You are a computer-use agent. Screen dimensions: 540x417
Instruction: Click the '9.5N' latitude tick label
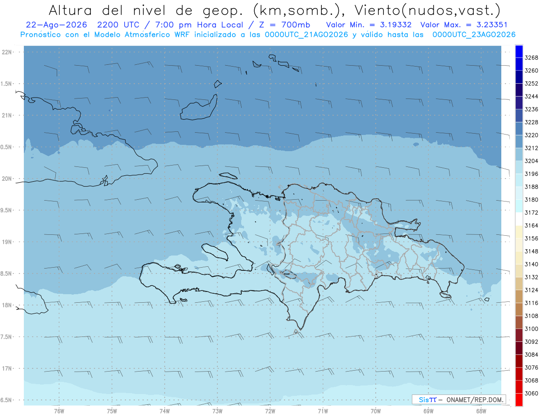point(7,210)
